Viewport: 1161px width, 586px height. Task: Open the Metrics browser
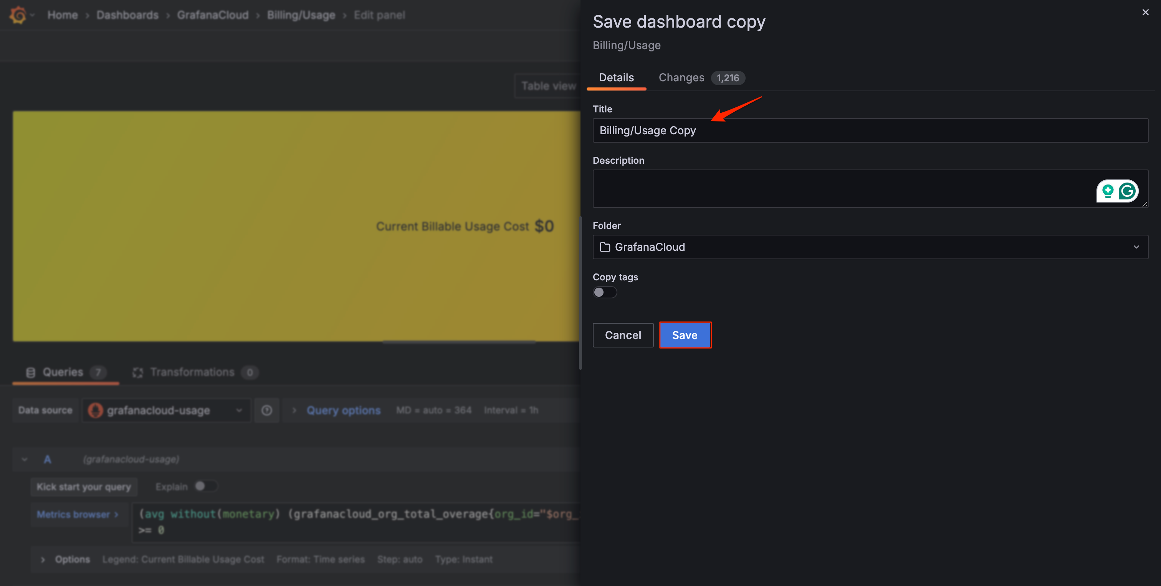[77, 514]
